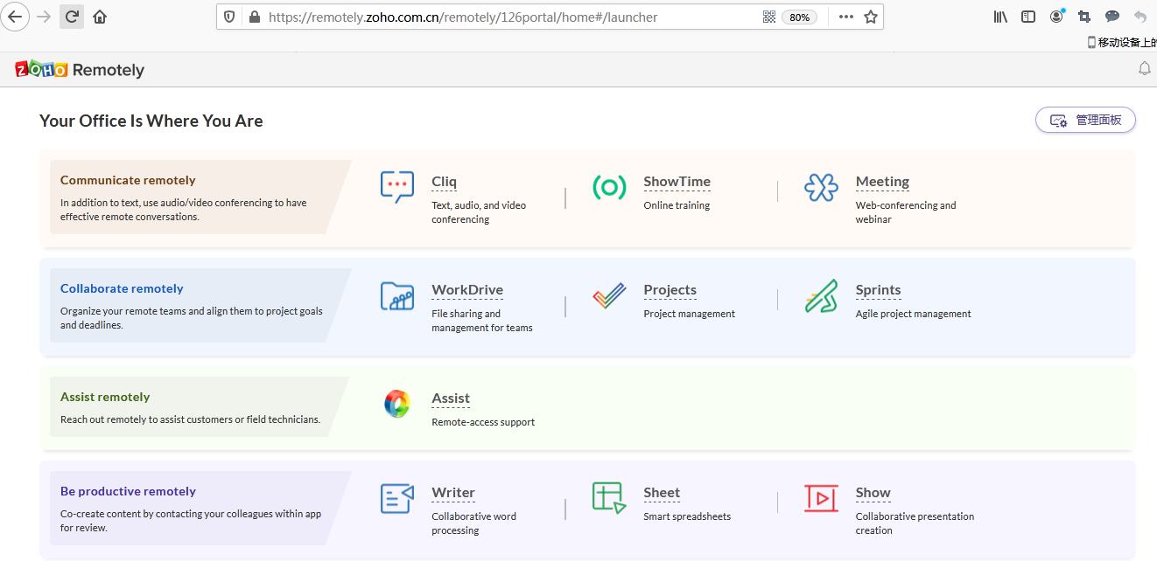Click the Zoho Remotely logo

80,70
